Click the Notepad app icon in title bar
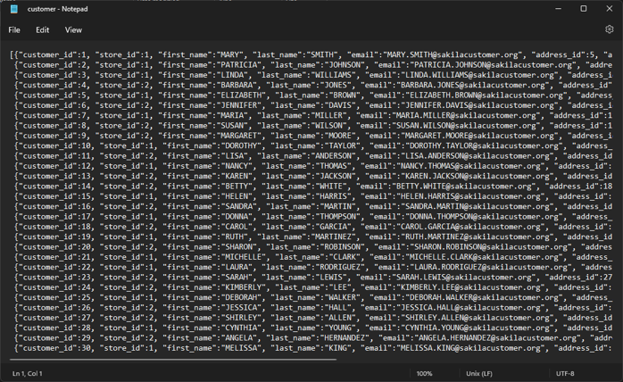This screenshot has width=623, height=382. pos(14,9)
